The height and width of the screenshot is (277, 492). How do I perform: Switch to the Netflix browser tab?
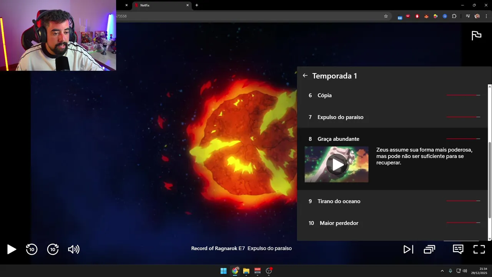point(161,5)
